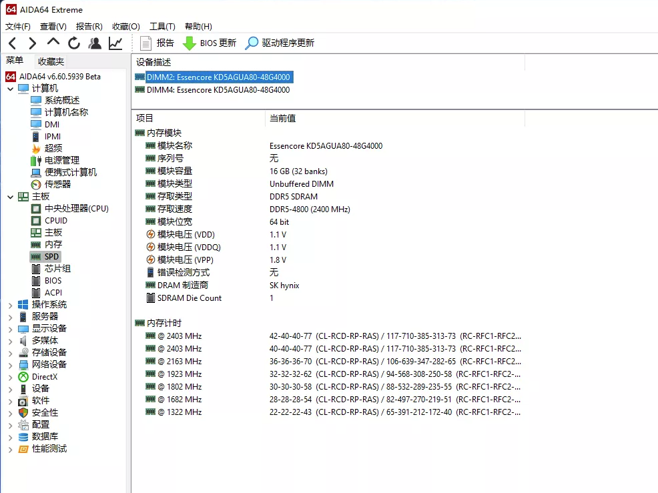
Task: Click the DirectX Xbox icon
Action: 23,377
